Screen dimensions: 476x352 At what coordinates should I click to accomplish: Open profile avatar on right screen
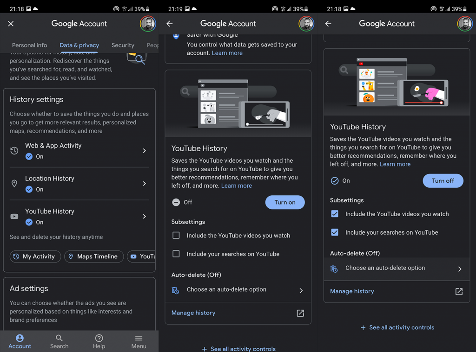point(465,24)
